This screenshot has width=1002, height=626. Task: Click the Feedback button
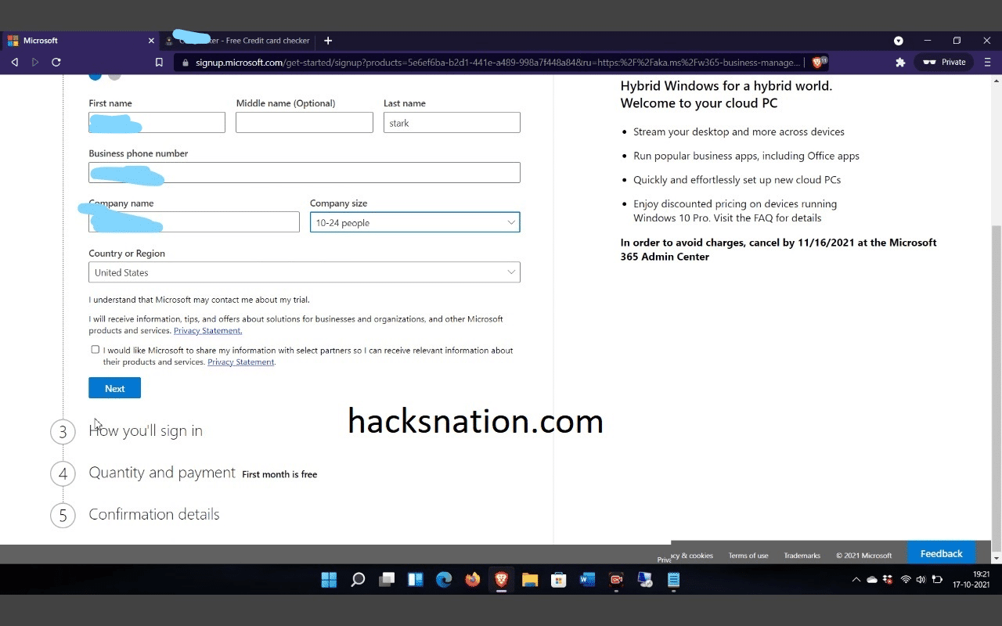[x=941, y=553]
